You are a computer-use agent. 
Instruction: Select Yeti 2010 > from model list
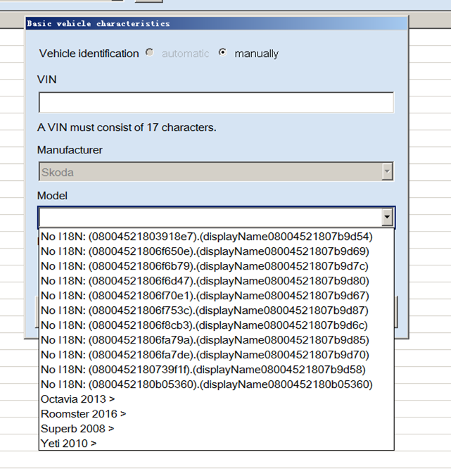click(216, 443)
